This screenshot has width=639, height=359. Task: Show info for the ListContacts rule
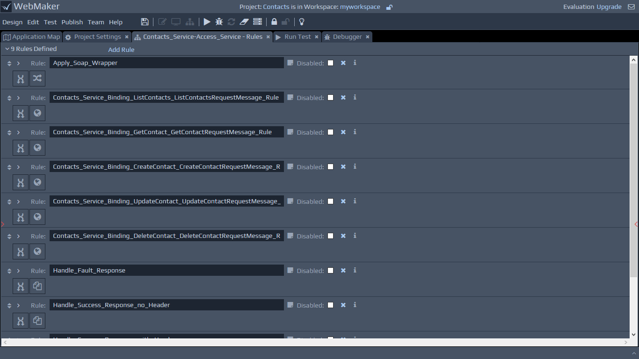pos(355,97)
